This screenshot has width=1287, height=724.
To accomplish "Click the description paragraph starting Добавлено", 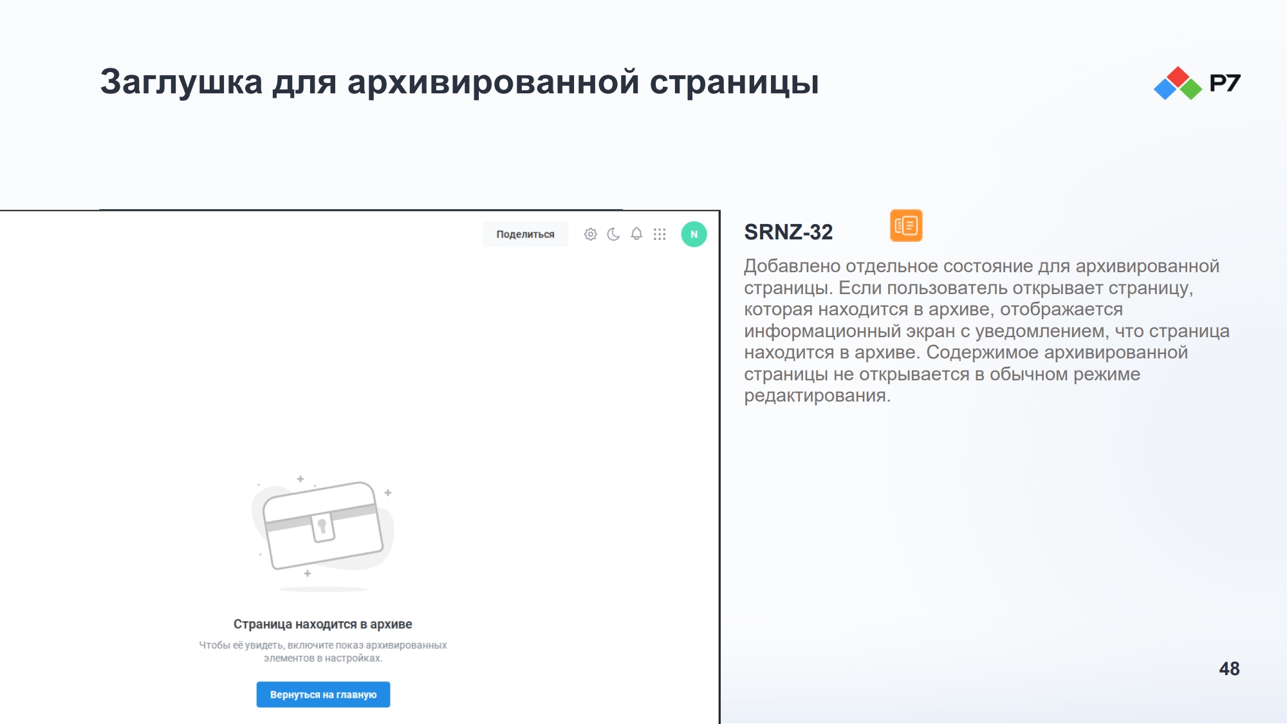I will pos(986,330).
